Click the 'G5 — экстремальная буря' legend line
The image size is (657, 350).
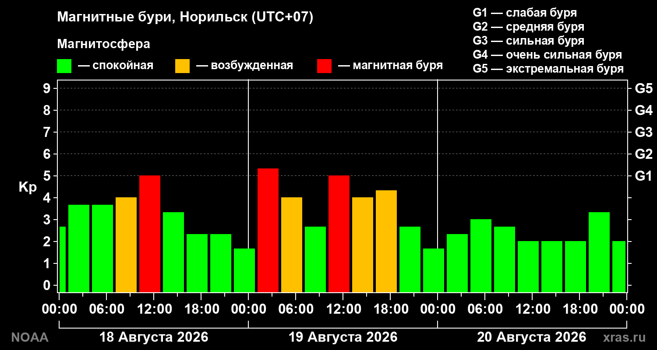tap(548, 69)
